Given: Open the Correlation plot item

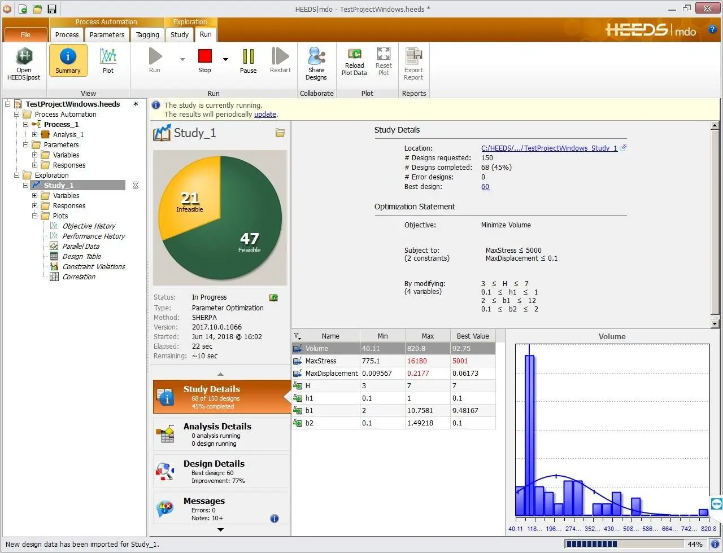Looking at the screenshot, I should [79, 277].
